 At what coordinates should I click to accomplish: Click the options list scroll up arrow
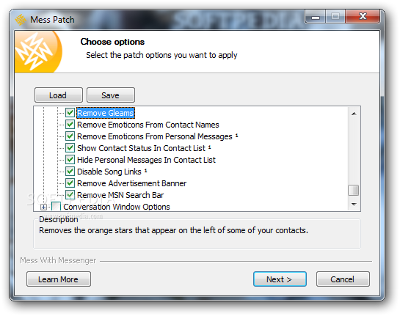pos(354,114)
